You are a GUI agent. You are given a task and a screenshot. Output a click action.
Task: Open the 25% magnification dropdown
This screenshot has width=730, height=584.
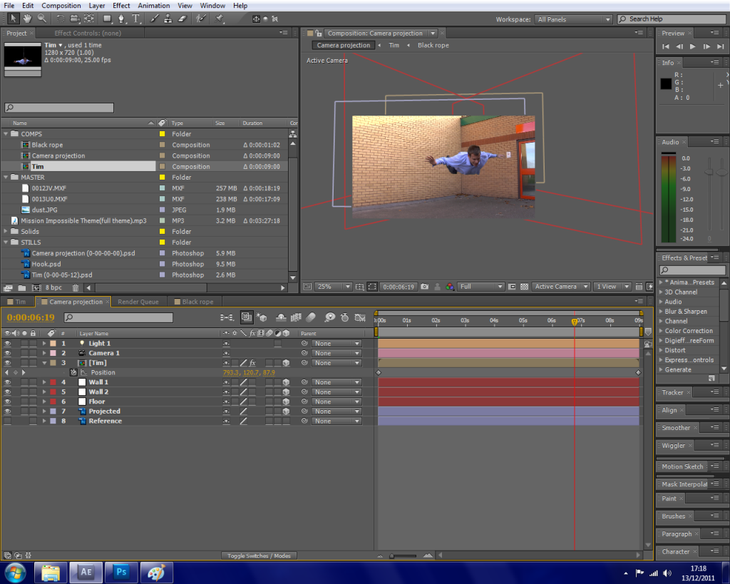(334, 287)
